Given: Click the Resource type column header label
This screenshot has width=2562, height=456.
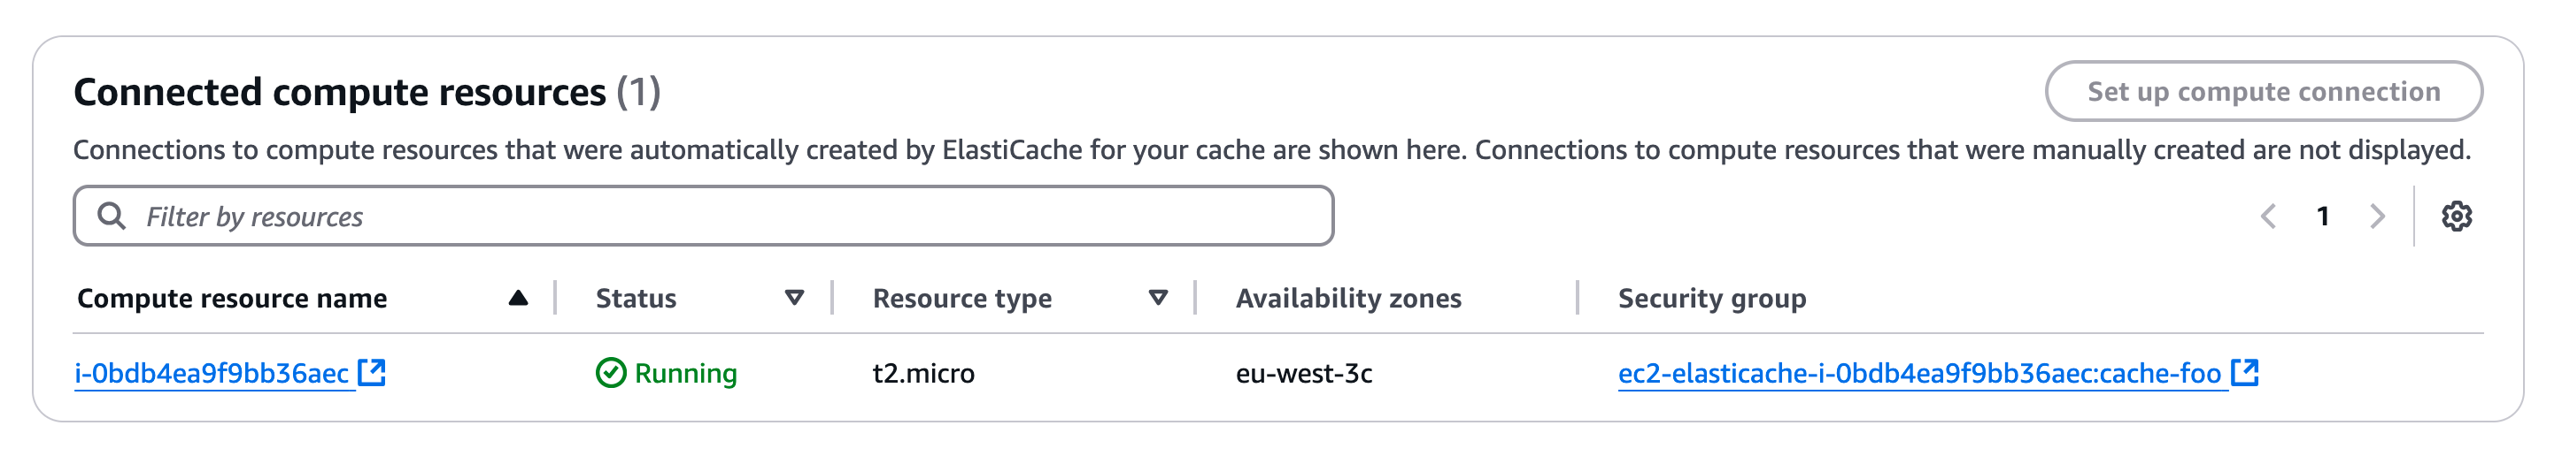Looking at the screenshot, I should coord(961,298).
